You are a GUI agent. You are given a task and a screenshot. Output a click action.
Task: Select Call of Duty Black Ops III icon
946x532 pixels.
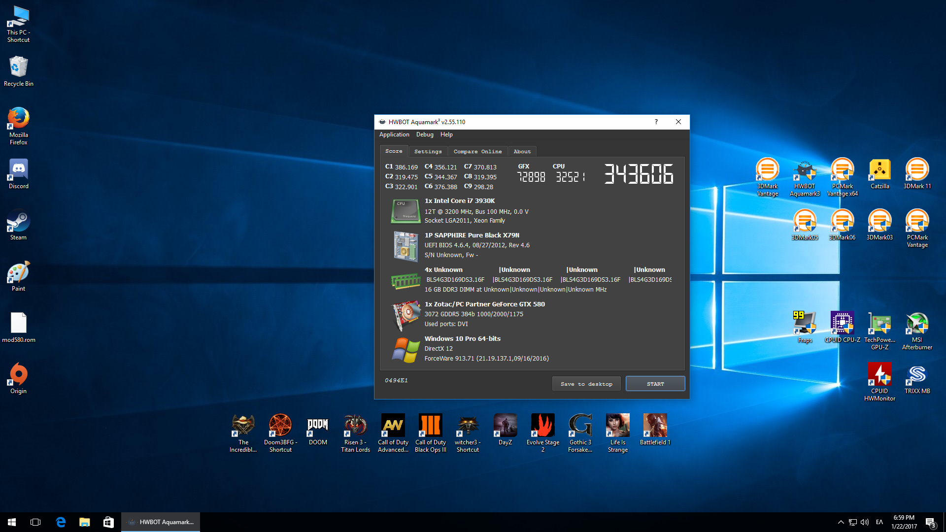coord(430,433)
